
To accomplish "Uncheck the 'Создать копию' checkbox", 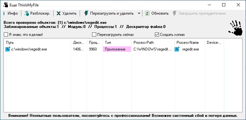I will (x=157, y=35).
